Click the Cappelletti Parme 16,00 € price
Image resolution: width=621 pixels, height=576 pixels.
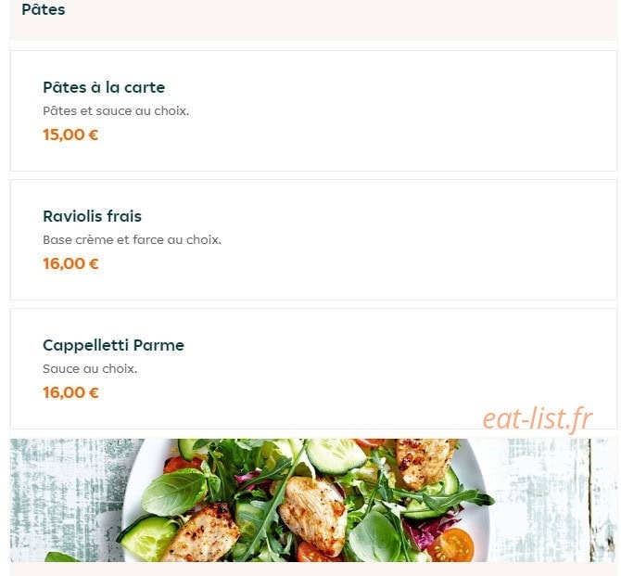[x=70, y=392]
